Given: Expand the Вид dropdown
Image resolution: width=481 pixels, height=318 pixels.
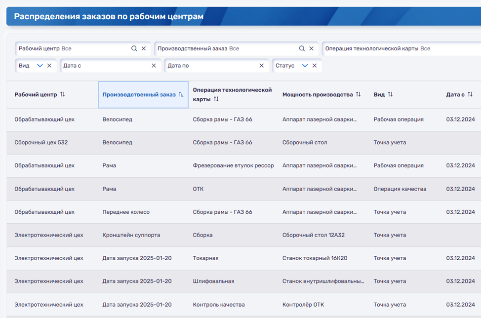Looking at the screenshot, I should click(40, 66).
